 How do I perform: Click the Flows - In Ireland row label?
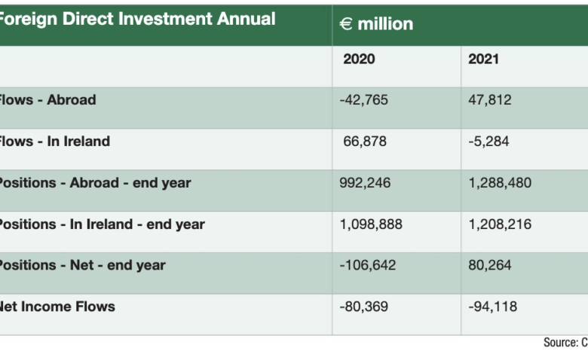pos(54,141)
